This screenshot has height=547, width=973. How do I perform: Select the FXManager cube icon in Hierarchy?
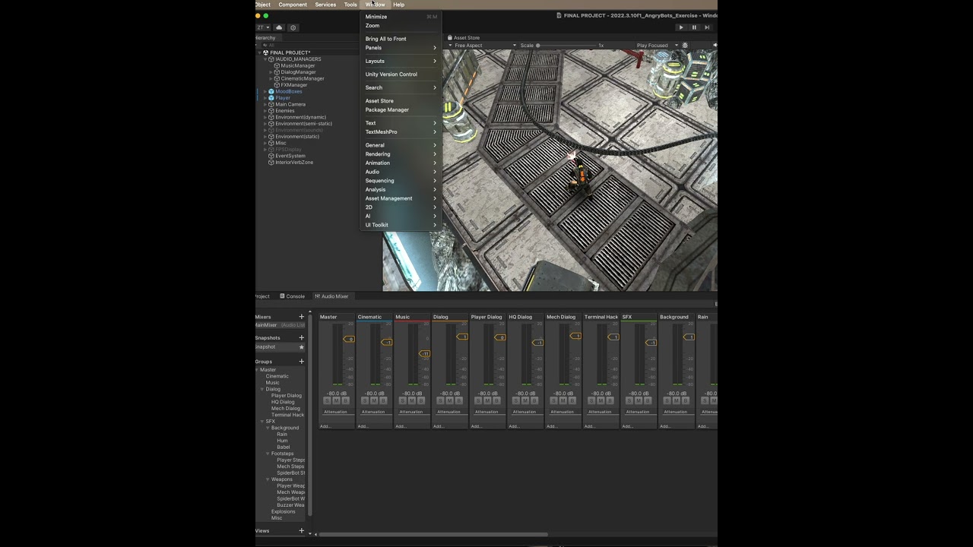point(277,85)
